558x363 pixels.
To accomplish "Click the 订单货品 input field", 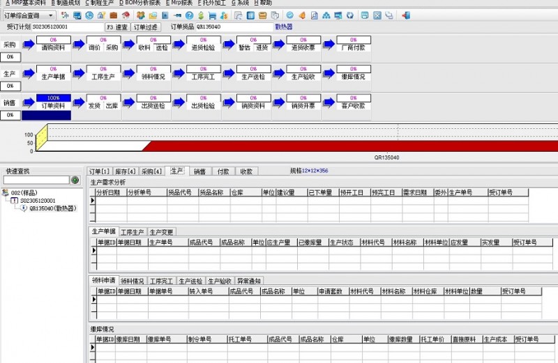I will pyautogui.click(x=234, y=26).
